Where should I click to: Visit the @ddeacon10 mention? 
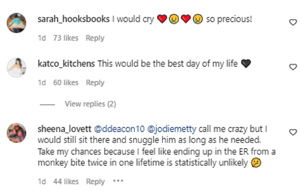(x=119, y=129)
